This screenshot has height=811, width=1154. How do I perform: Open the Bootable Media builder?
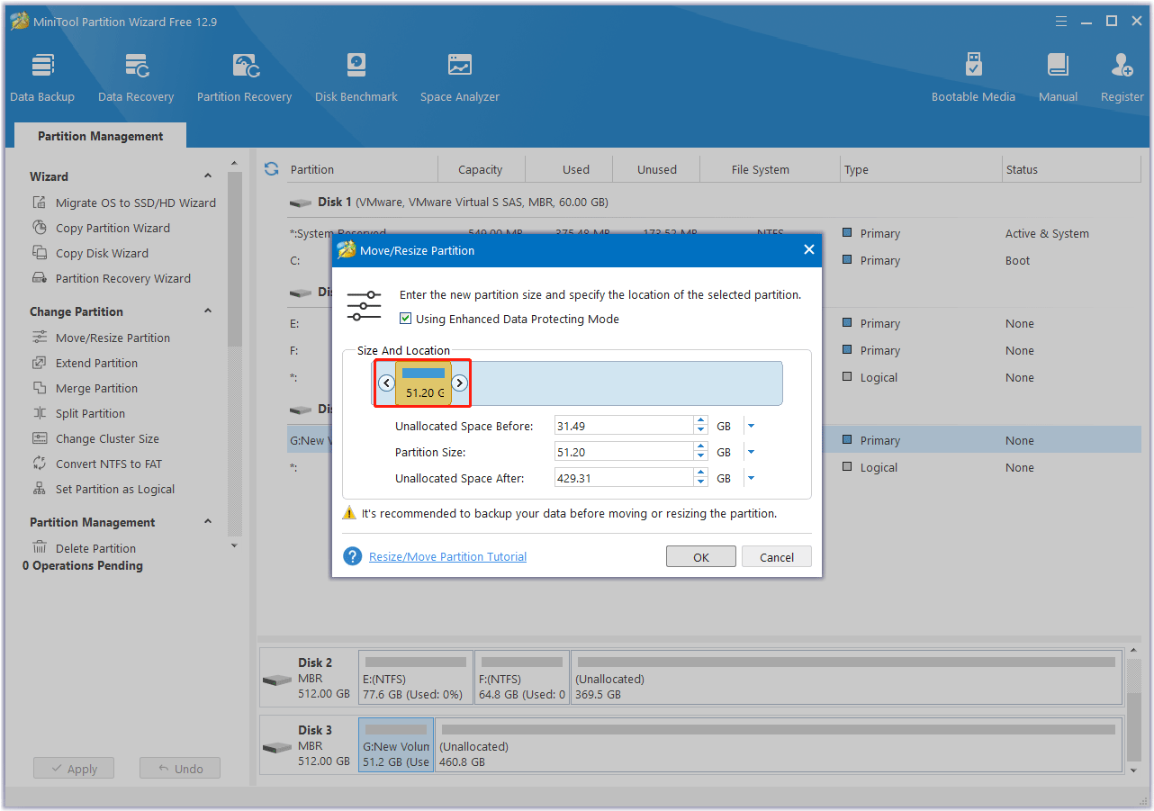[x=973, y=77]
